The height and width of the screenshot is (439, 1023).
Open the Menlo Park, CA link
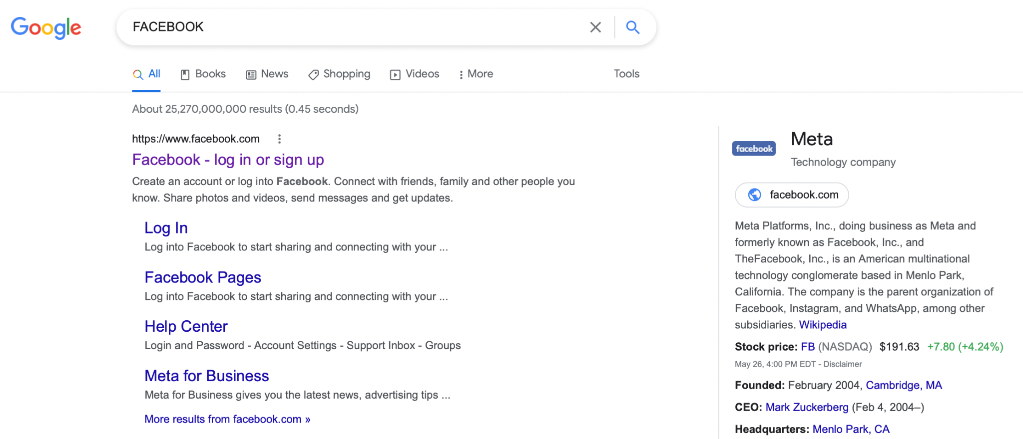coord(851,429)
